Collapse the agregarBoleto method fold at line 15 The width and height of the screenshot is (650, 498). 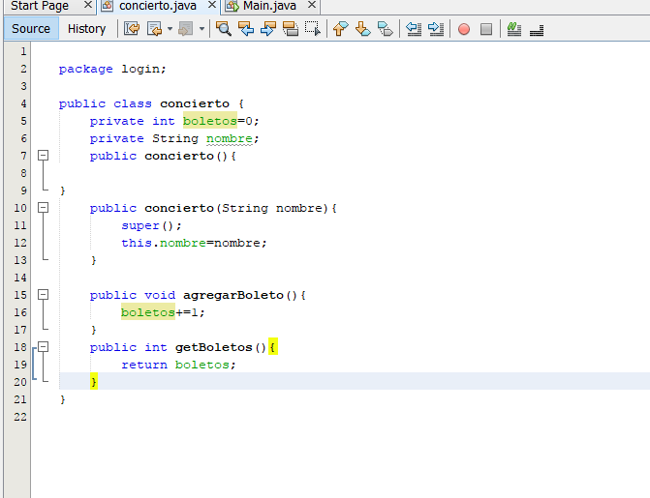tap(44, 294)
